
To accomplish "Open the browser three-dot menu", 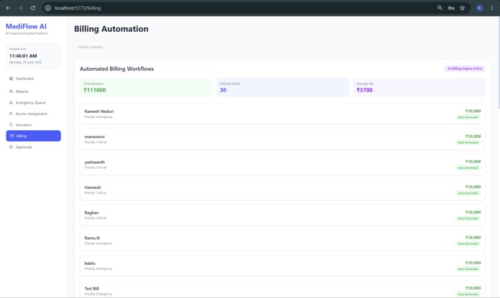I will point(492,8).
